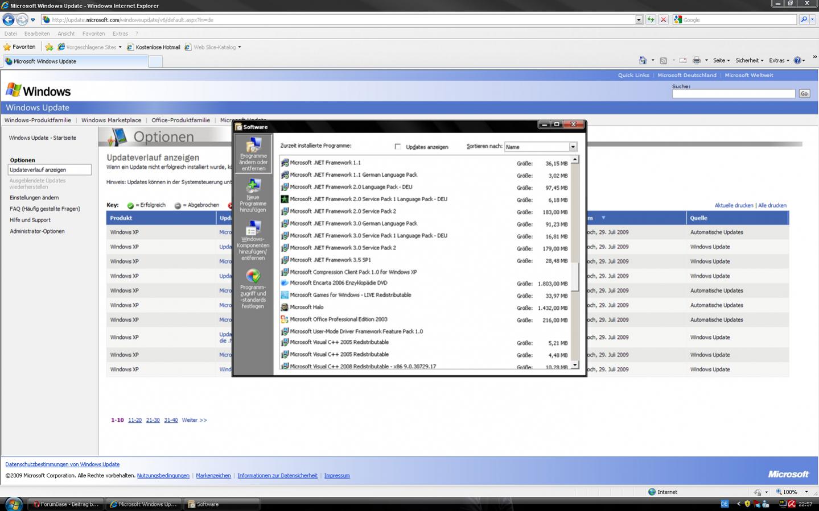Click the red antivirus tray icon

(791, 504)
